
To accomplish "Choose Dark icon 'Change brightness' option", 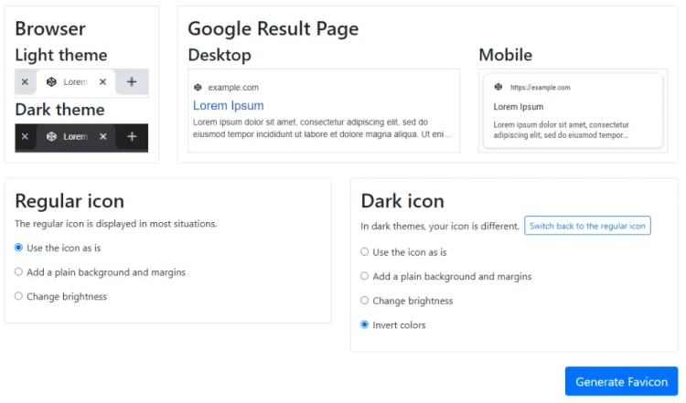I will (364, 301).
